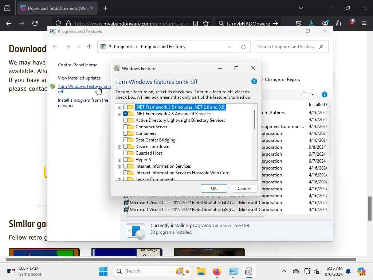Open Pocket save icon in Firefox

click(299, 23)
